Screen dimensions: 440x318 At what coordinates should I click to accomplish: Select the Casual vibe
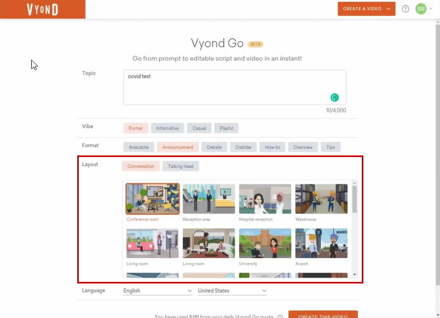(x=199, y=128)
